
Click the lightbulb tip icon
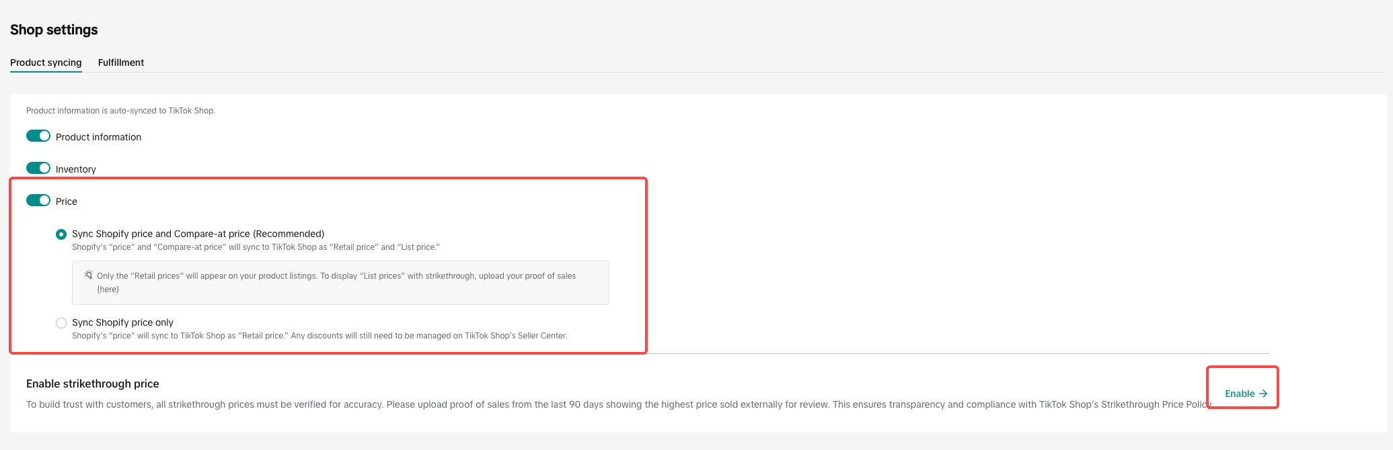click(88, 275)
